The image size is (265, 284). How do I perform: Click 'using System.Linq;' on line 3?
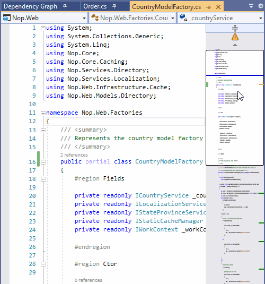pyautogui.click(x=78, y=45)
